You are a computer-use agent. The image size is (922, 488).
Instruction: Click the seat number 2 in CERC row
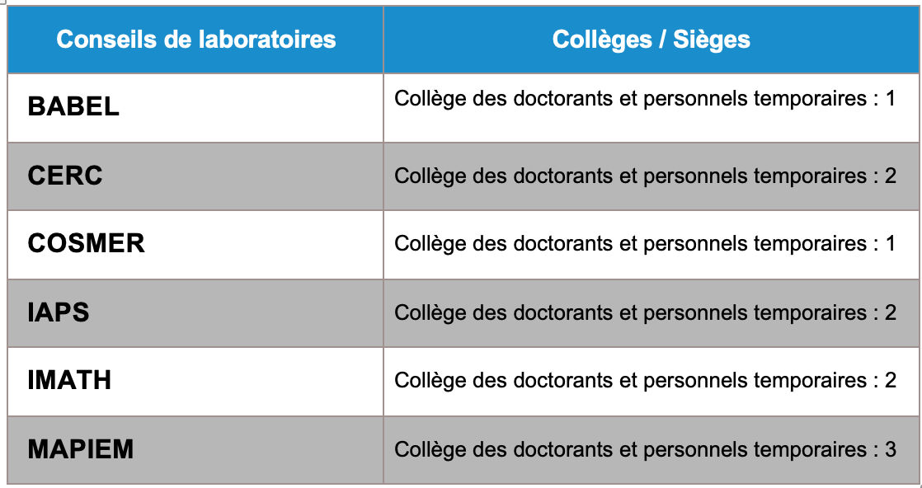click(890, 176)
